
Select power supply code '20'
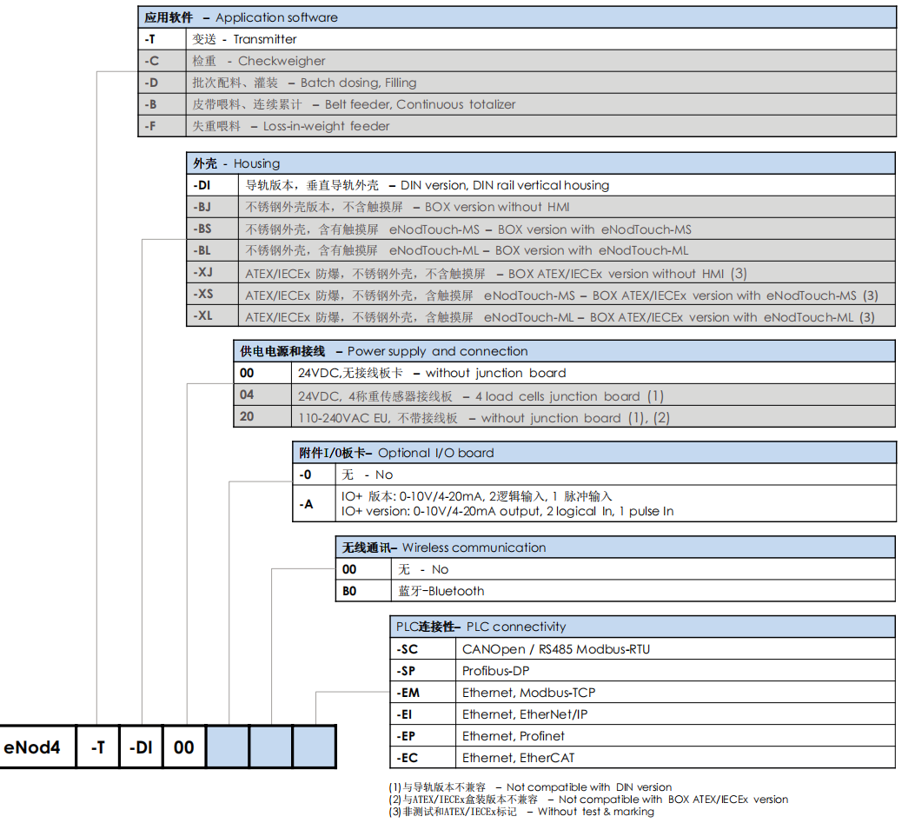coord(262,417)
